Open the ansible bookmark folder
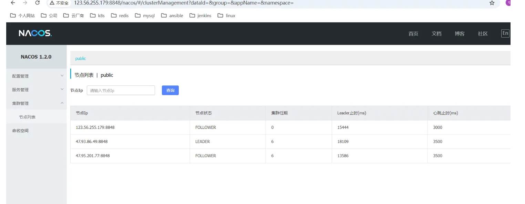This screenshot has height=204, width=525. [x=172, y=16]
